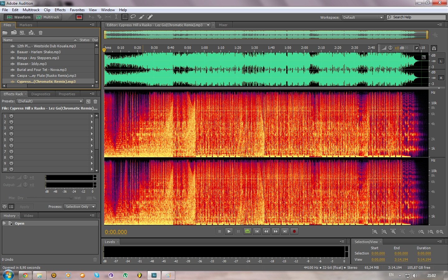Zoom in at out-point icon
The image size is (448, 280).
431,231
